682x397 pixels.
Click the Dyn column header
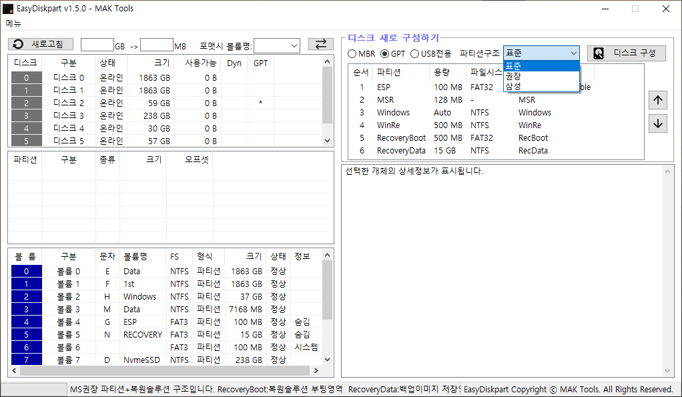pos(234,63)
